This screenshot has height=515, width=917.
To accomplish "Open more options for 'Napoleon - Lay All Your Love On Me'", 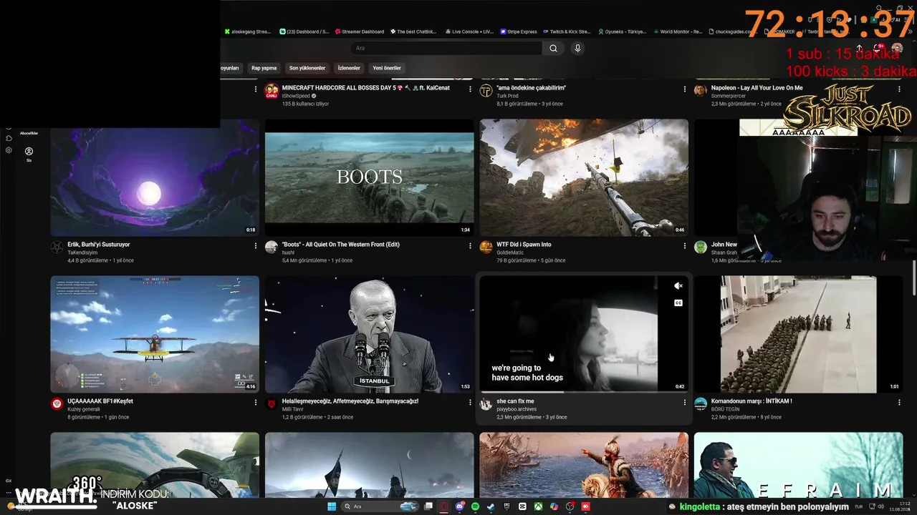I will click(899, 89).
